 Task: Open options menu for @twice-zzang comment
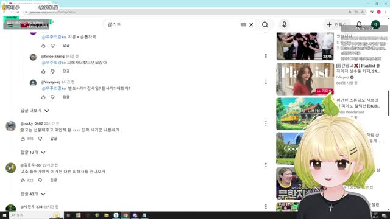click(266, 56)
